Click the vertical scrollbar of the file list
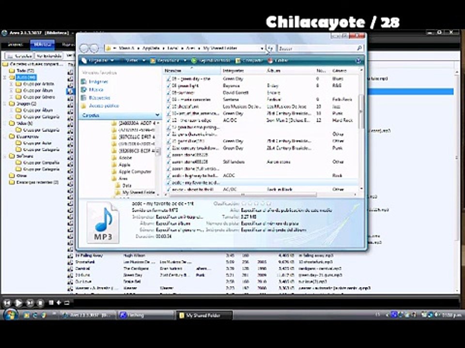Screen dimensions: 465x348 point(361,112)
